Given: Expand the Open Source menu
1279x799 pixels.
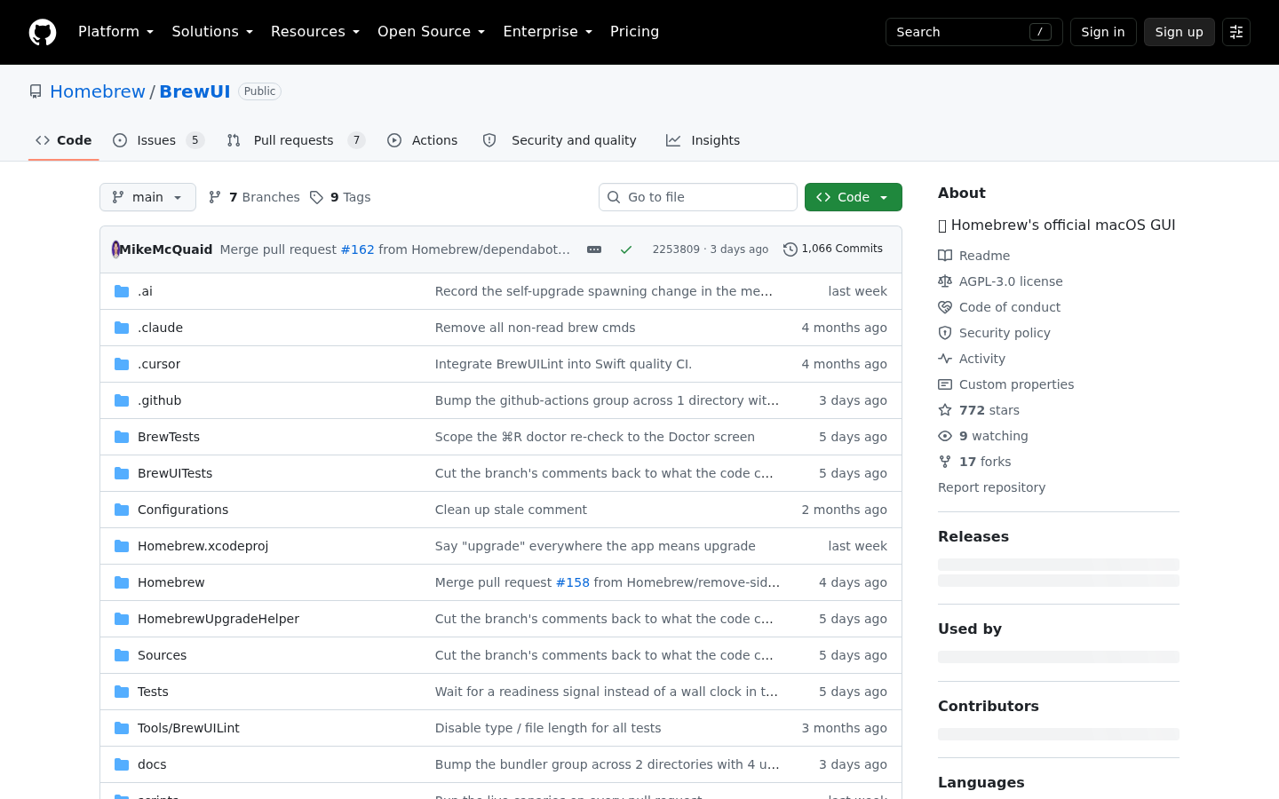Looking at the screenshot, I should click(x=431, y=32).
